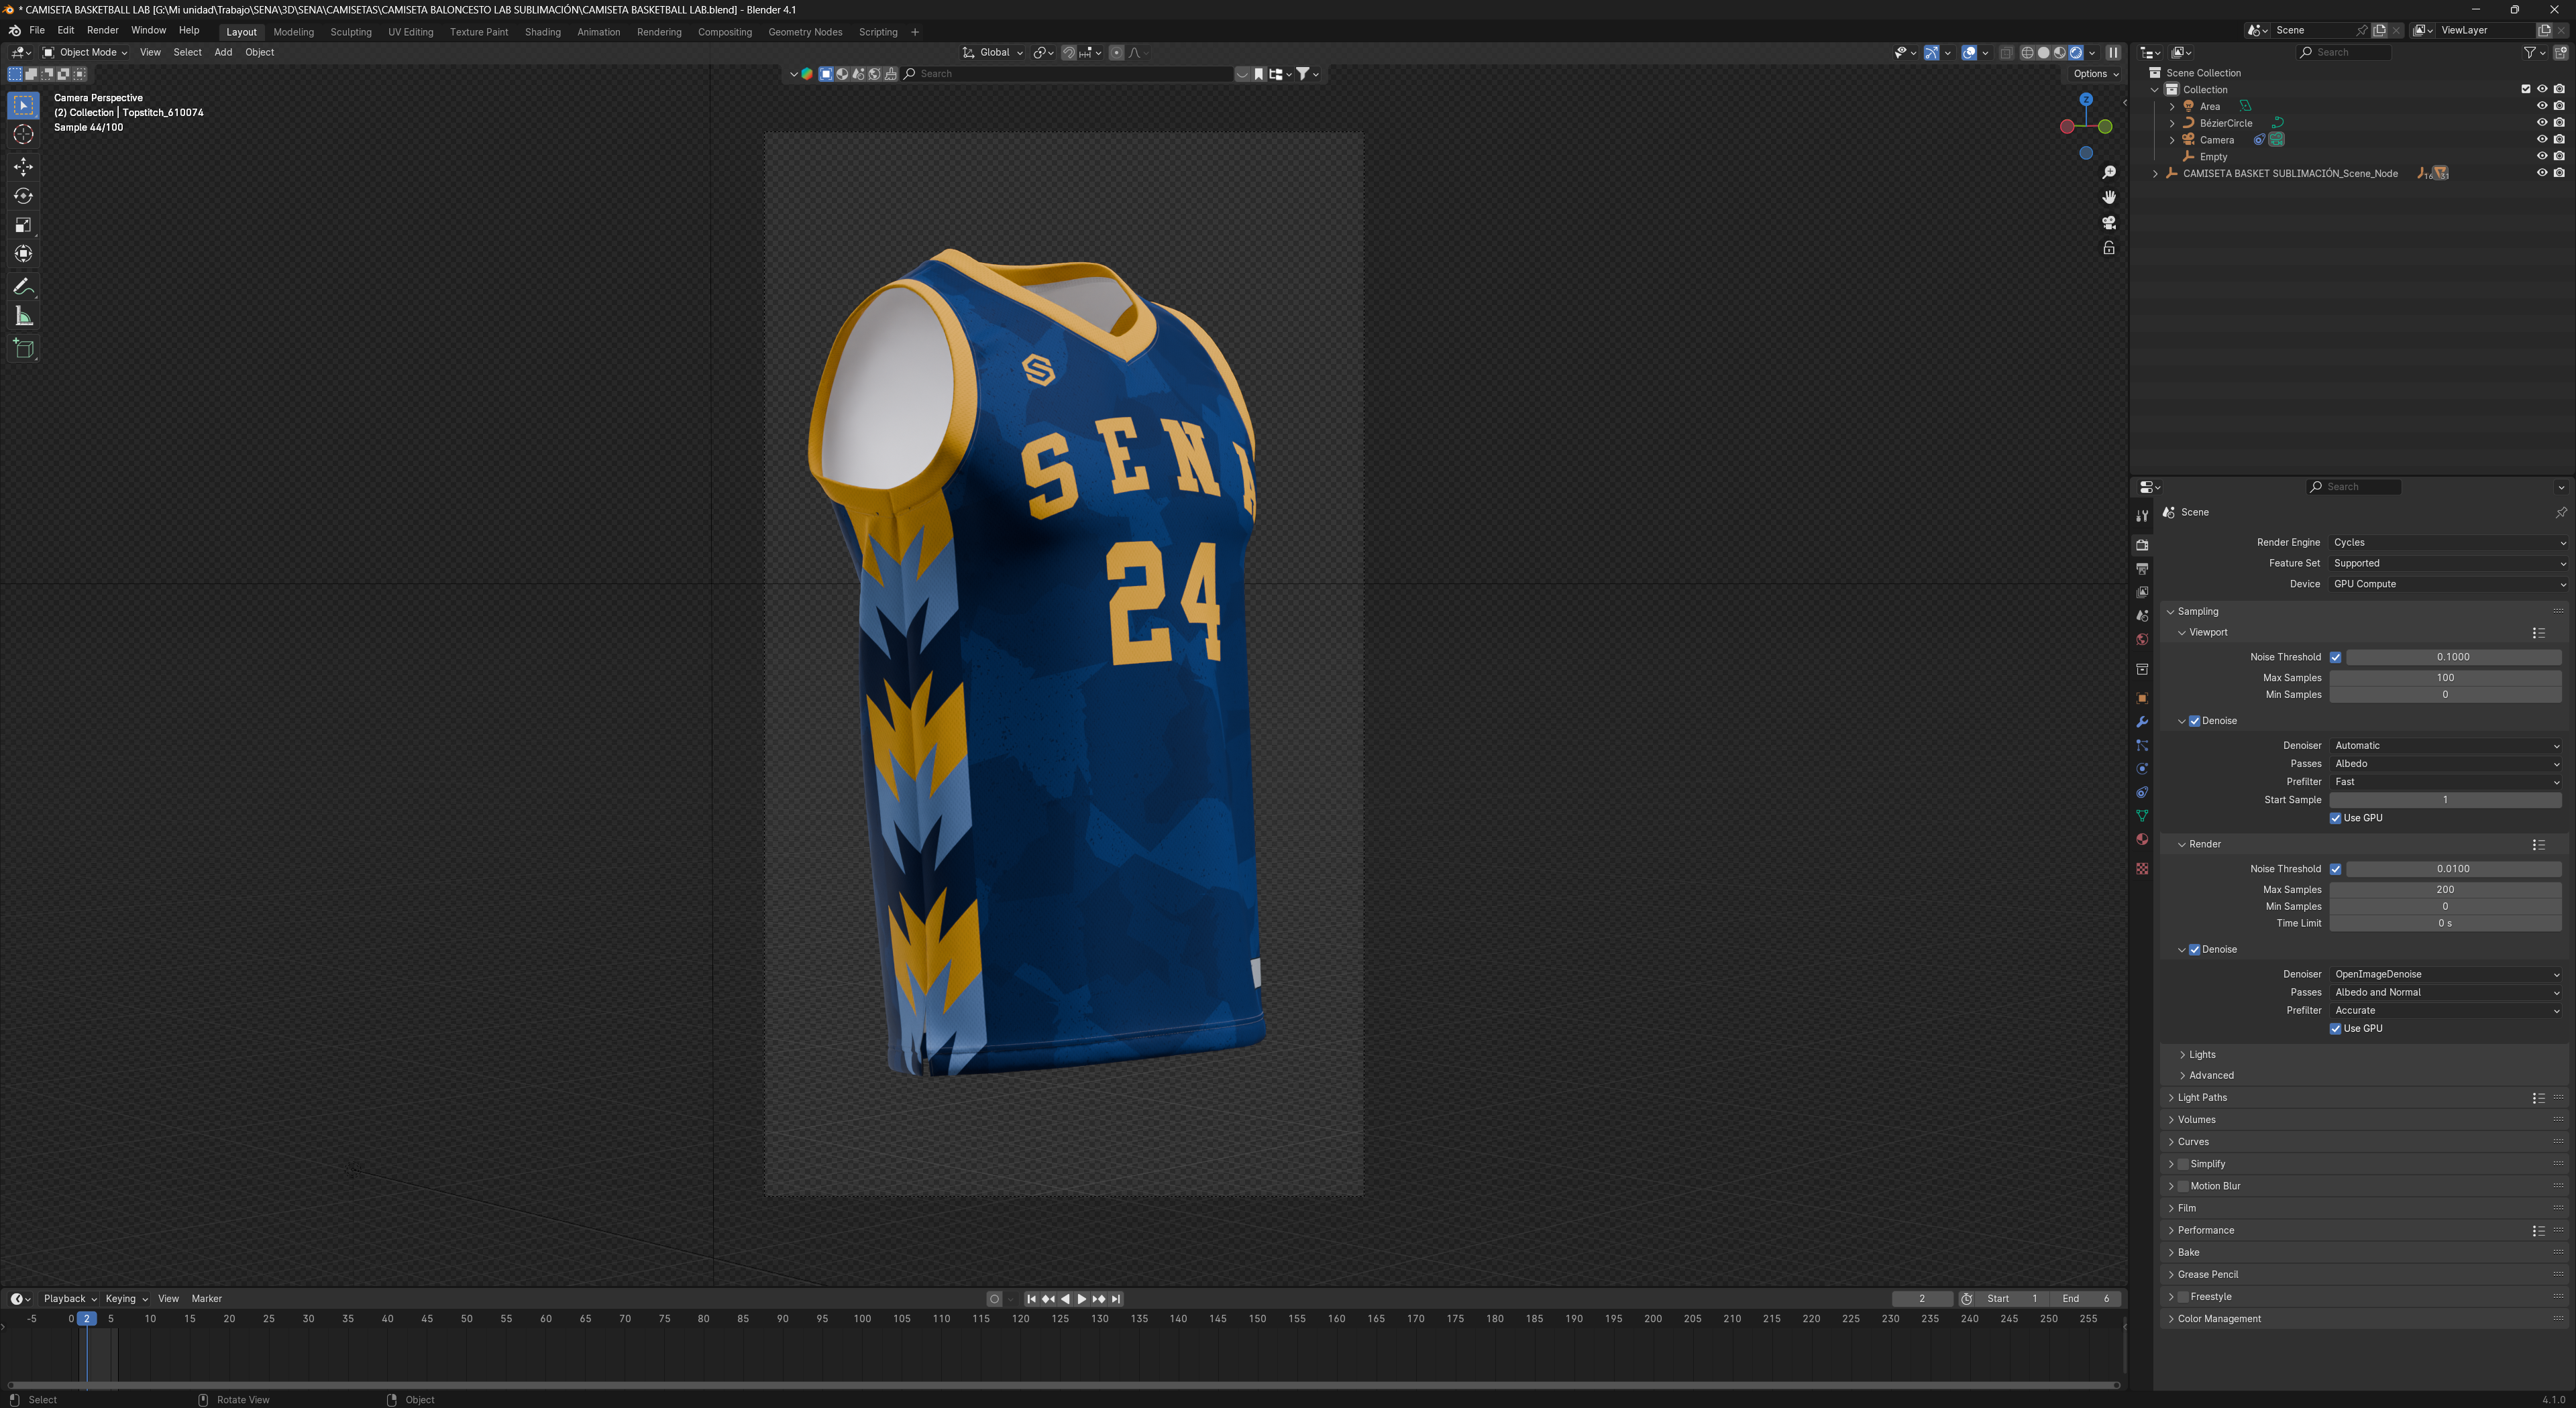The image size is (2576, 1408).
Task: Open the Render Denoiser OpenImageDenoise dropdown
Action: [x=2446, y=974]
